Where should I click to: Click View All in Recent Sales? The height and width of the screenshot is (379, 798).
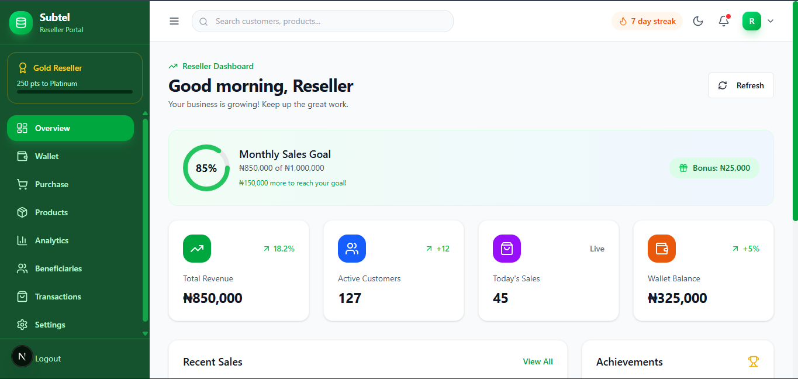click(x=538, y=361)
